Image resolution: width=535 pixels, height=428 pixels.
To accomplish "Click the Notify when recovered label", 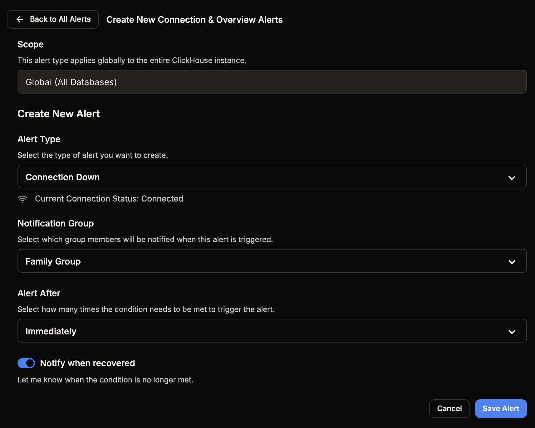I will (87, 363).
